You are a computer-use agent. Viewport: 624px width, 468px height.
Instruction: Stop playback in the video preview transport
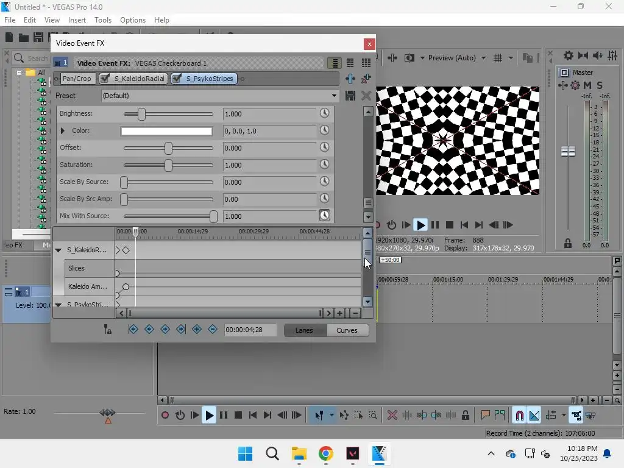pos(450,225)
